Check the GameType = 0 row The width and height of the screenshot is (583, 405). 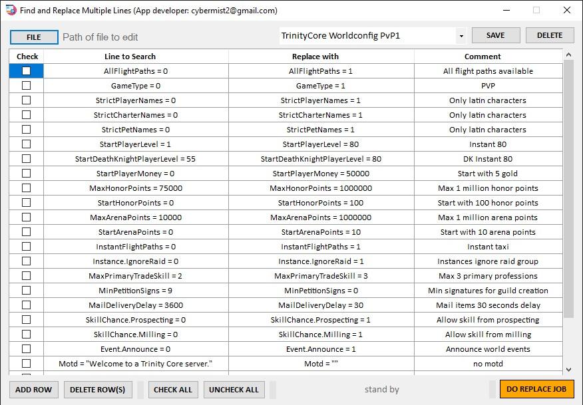coord(25,86)
